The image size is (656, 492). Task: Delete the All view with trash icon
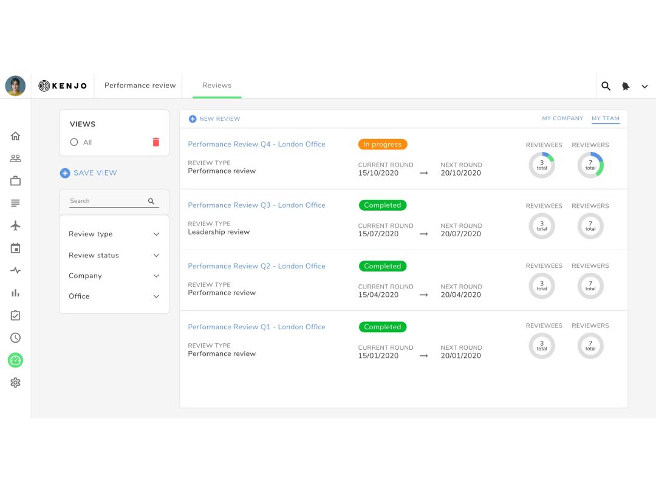point(156,142)
